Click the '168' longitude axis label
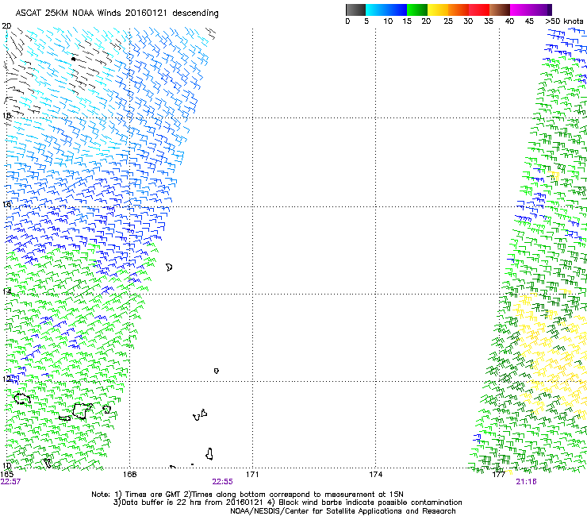The height and width of the screenshot is (516, 587). point(129,475)
